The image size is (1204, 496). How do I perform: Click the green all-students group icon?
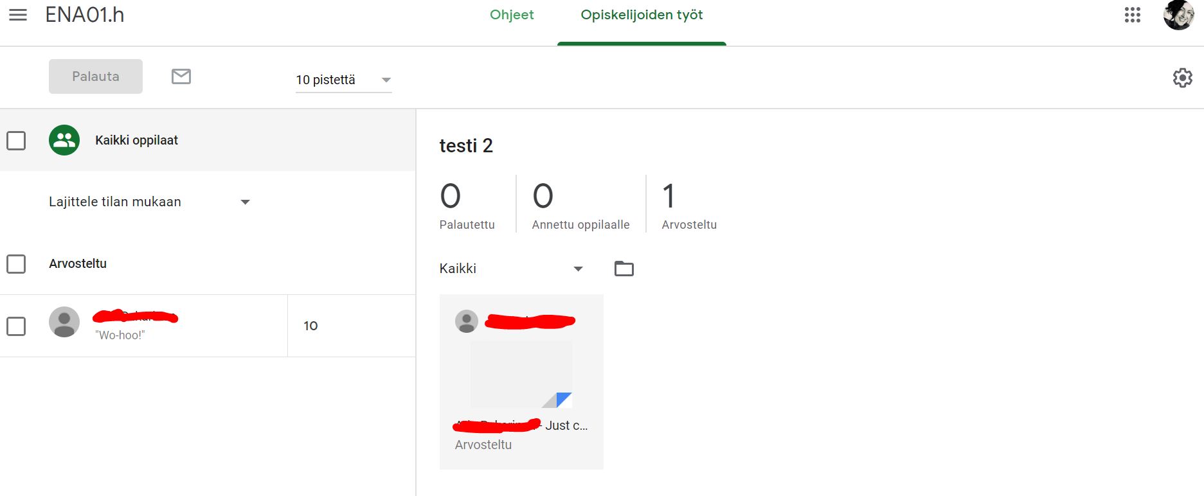[x=64, y=140]
